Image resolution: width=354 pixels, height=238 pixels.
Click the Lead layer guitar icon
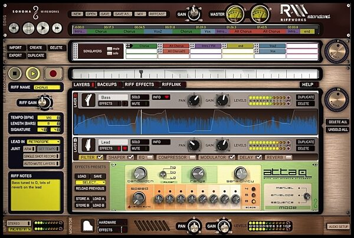(x=88, y=145)
